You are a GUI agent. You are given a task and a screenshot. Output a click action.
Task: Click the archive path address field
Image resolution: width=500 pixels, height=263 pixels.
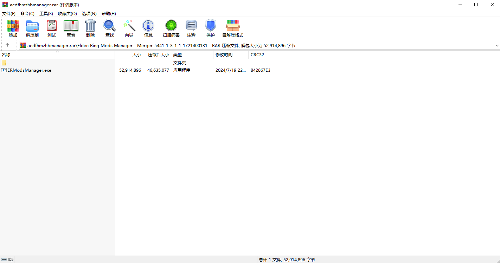[260, 45]
